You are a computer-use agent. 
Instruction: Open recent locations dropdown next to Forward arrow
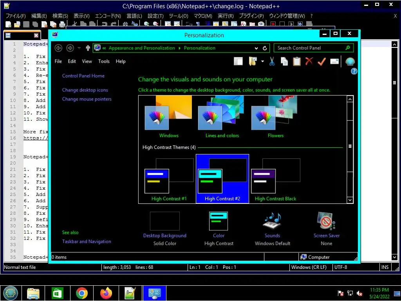pos(79,48)
